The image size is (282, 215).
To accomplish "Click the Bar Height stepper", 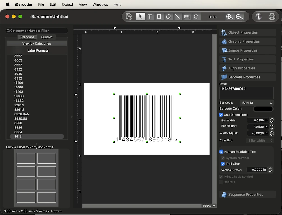I will click(x=272, y=127).
